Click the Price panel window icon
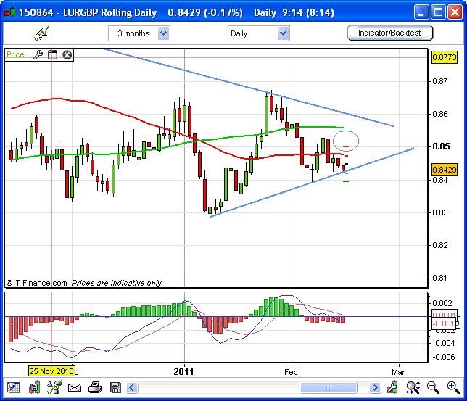The height and width of the screenshot is (401, 467). pyautogui.click(x=52, y=55)
